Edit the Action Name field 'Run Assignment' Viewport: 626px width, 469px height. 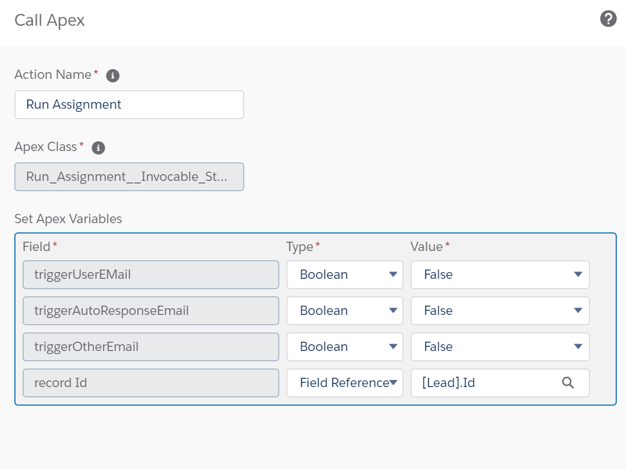pyautogui.click(x=129, y=105)
